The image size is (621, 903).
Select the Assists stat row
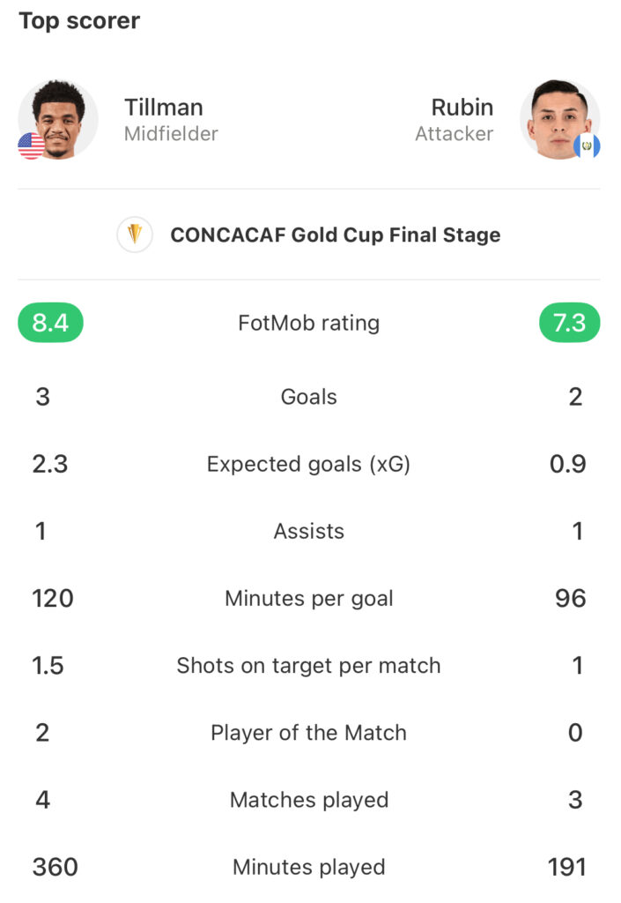coord(309,531)
